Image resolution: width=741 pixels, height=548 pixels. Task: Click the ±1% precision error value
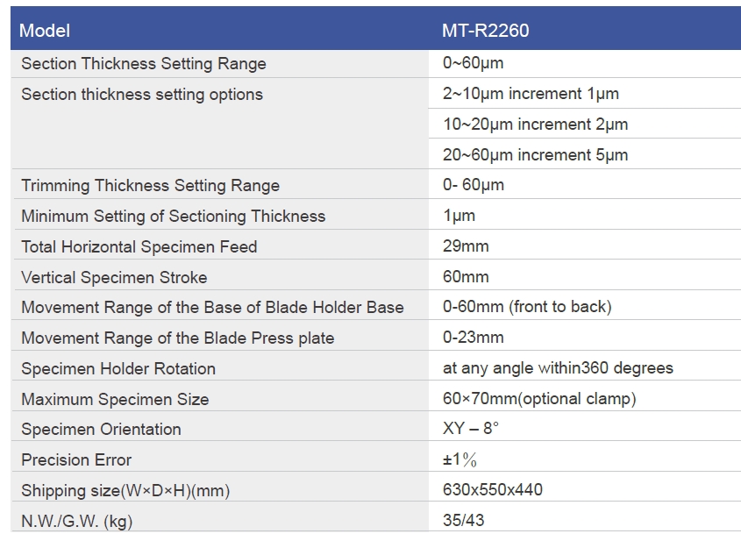pos(460,459)
